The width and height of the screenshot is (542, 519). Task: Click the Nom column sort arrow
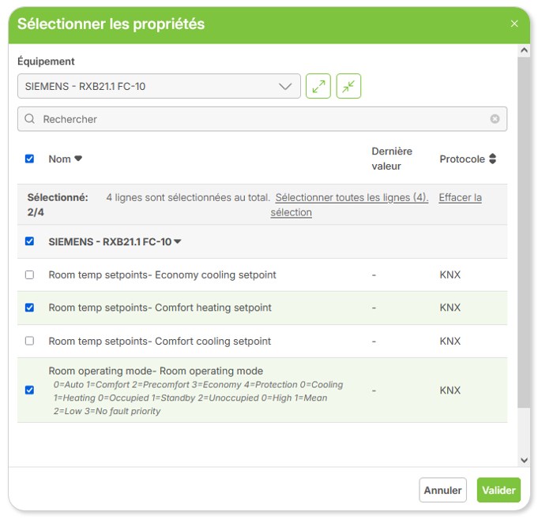pos(78,159)
